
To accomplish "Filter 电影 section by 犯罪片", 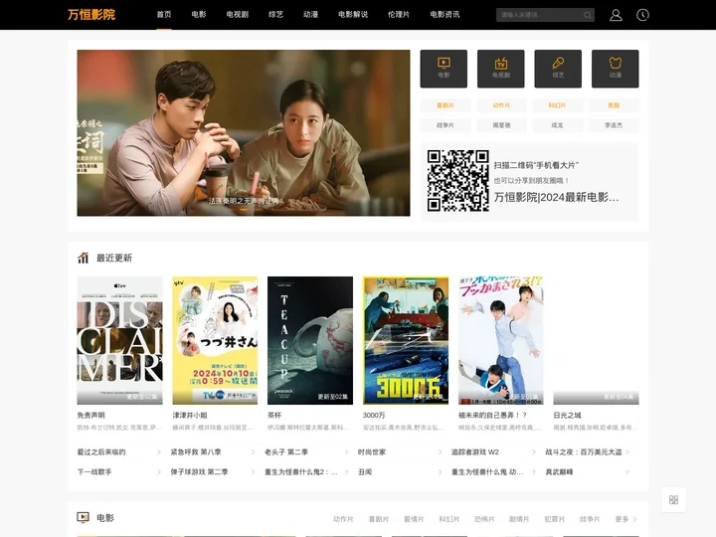I will 554,519.
